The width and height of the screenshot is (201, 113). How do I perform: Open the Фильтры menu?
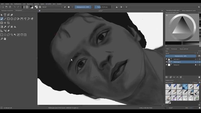pyautogui.click(x=36, y=4)
